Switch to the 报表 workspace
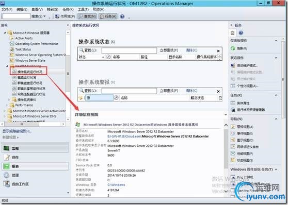The image size is (288, 205). (x=35, y=166)
